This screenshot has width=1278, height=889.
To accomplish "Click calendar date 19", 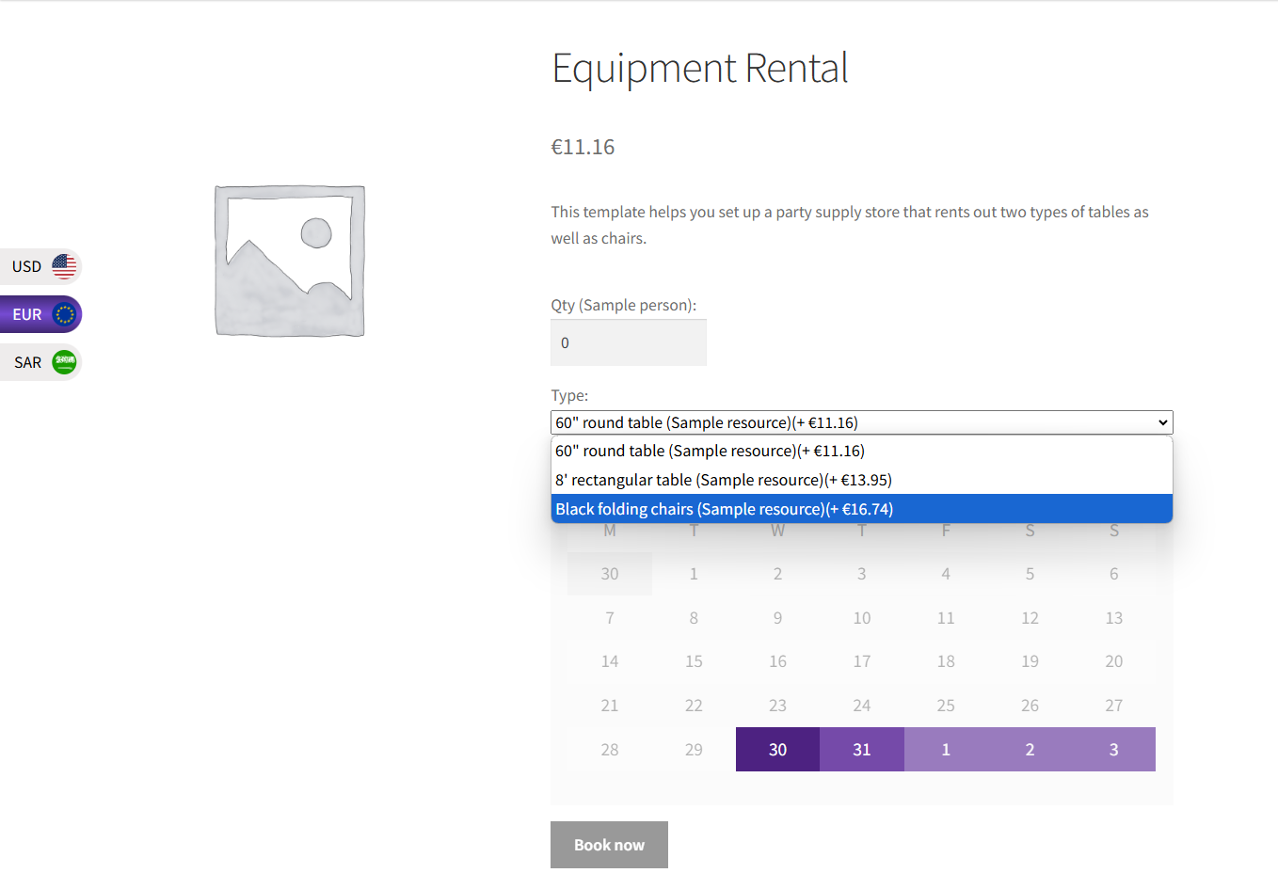I will coord(1030,661).
